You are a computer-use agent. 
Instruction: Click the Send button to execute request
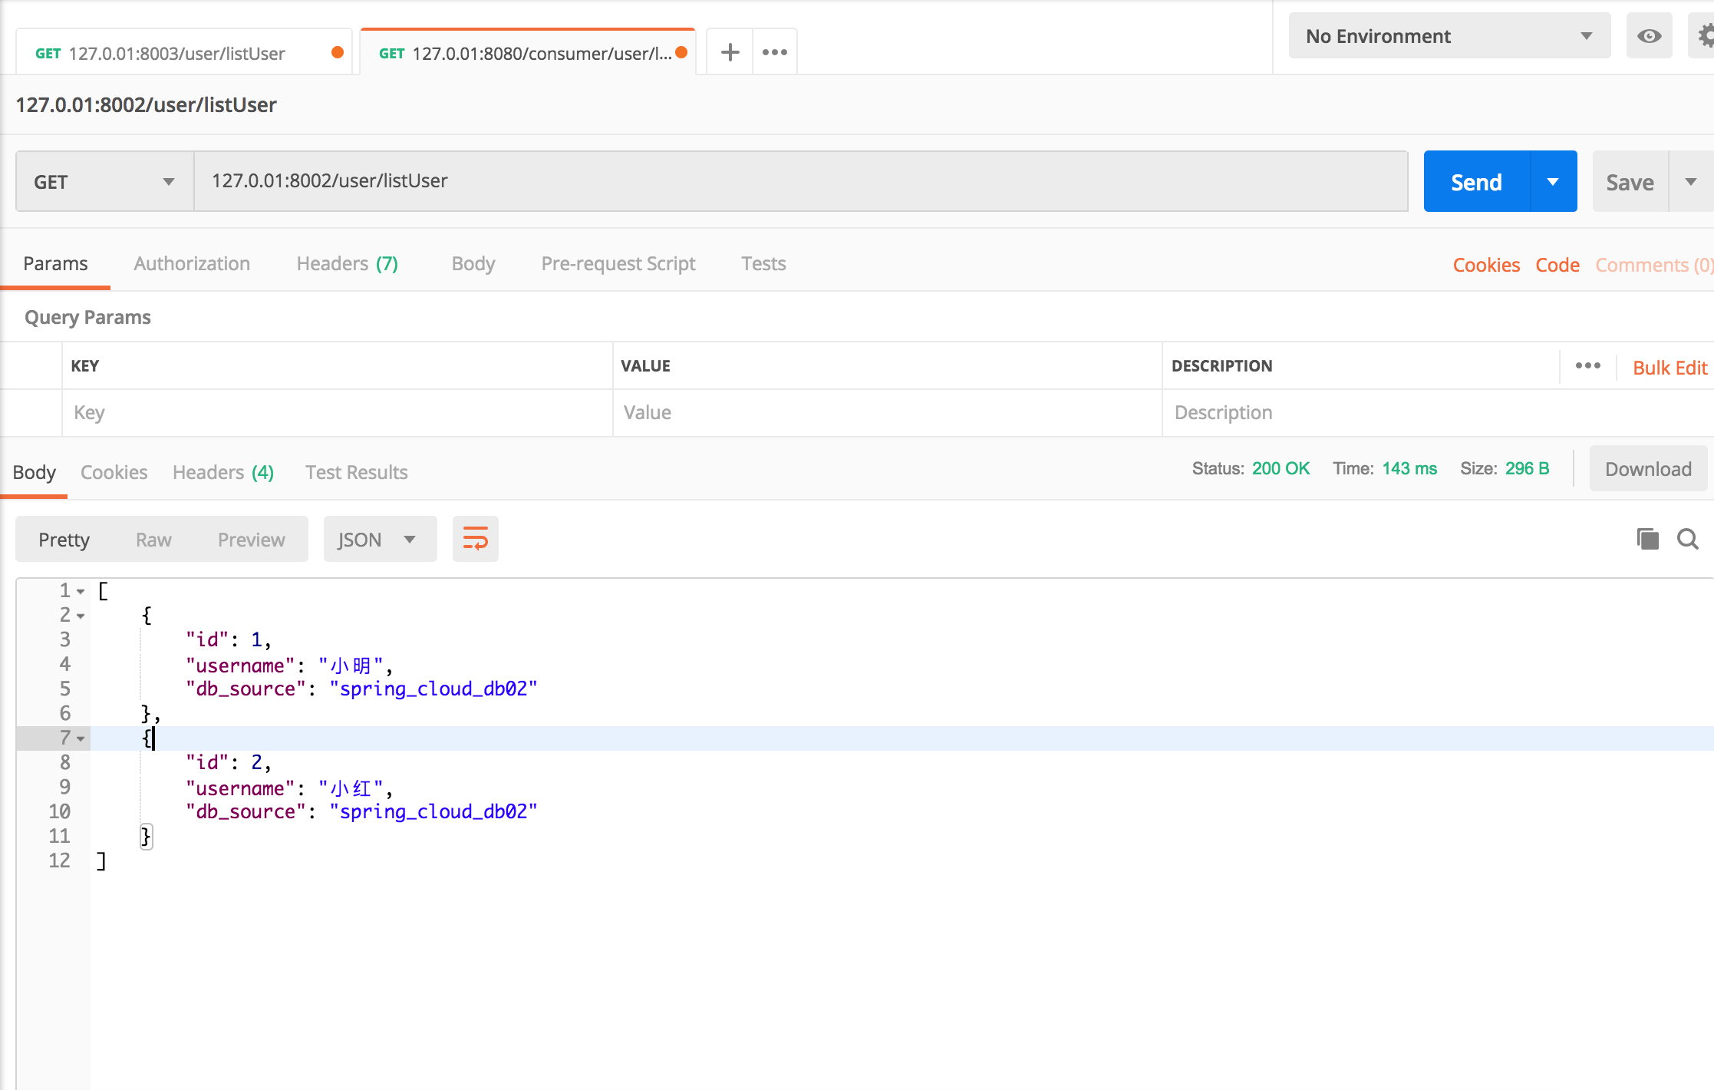click(x=1477, y=180)
